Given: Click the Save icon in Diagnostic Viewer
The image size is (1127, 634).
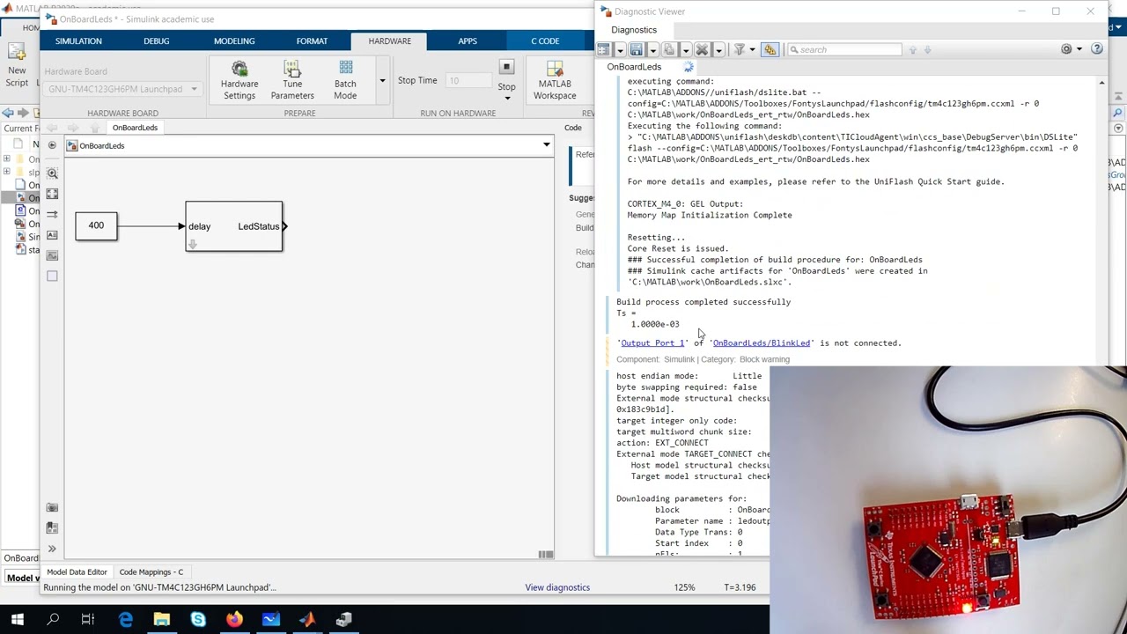Looking at the screenshot, I should click(x=636, y=49).
